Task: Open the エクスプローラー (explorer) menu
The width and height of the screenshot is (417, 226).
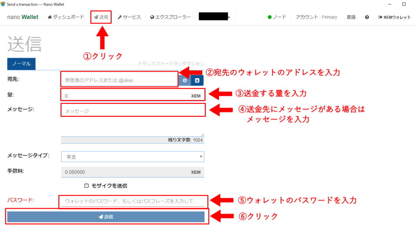Action: (170, 17)
